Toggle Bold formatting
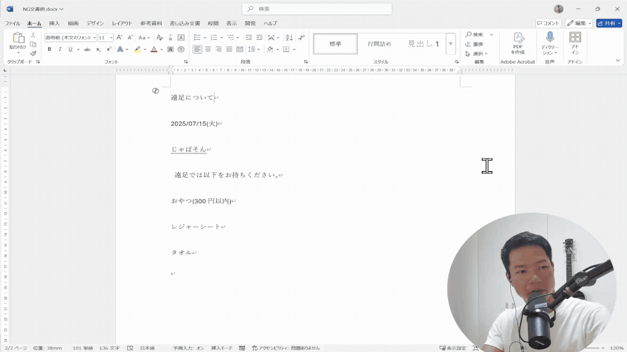Screen dimensions: 627x352 (50, 50)
